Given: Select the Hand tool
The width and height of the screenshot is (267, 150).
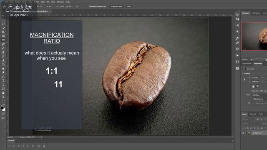Looking at the screenshot, I should point(3,93).
